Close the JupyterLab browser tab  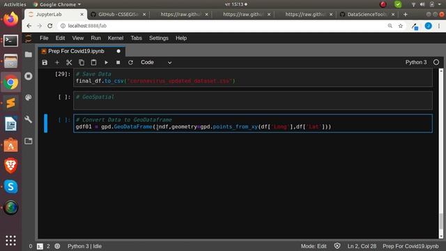[82, 14]
